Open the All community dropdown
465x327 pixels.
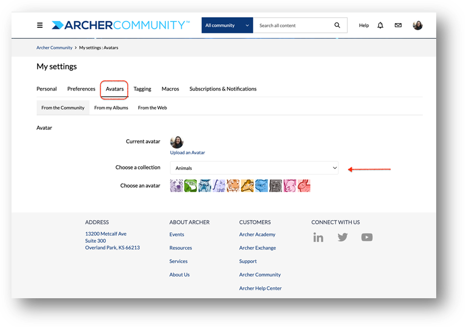point(227,25)
